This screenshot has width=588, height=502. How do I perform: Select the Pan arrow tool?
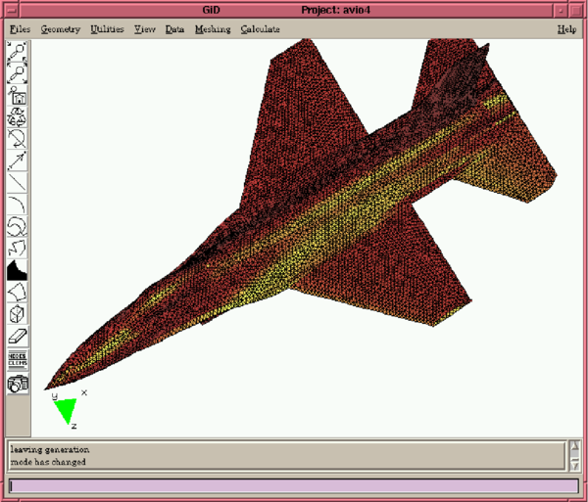point(18,160)
